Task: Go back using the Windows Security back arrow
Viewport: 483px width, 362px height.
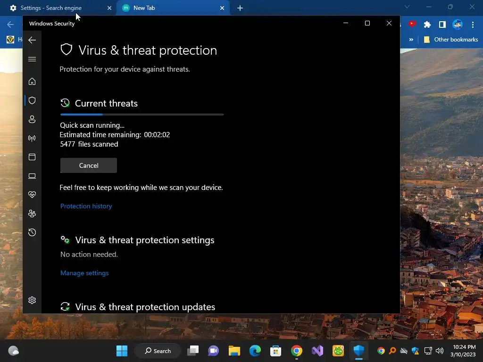Action: click(x=32, y=40)
